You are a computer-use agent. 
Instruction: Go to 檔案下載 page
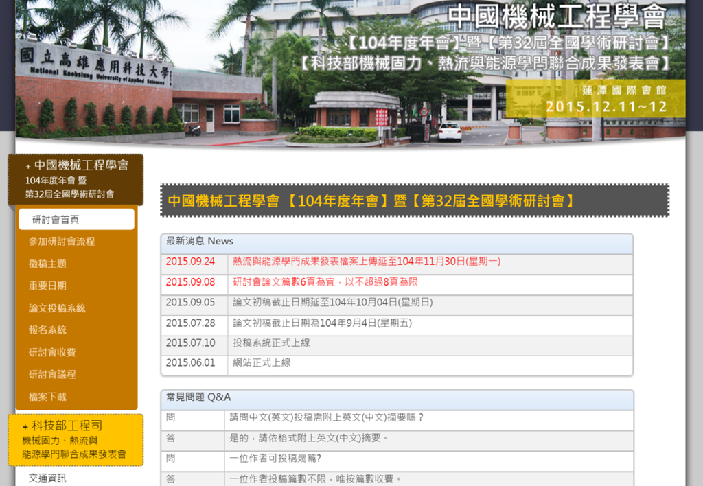point(47,397)
